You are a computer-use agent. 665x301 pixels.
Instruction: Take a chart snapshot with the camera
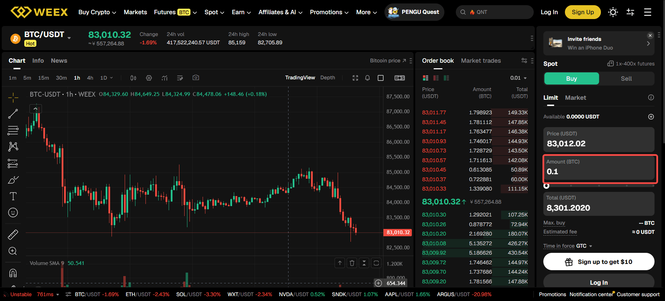point(196,78)
